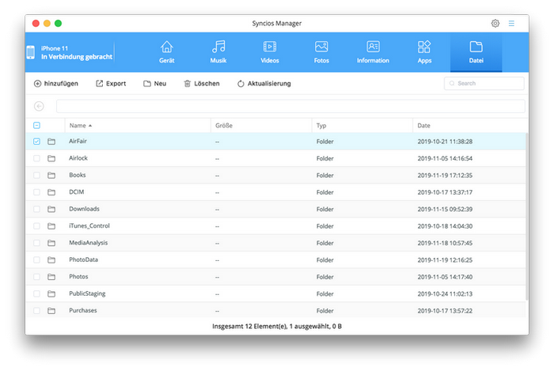Click the Search input field
The image size is (554, 371).
click(484, 83)
